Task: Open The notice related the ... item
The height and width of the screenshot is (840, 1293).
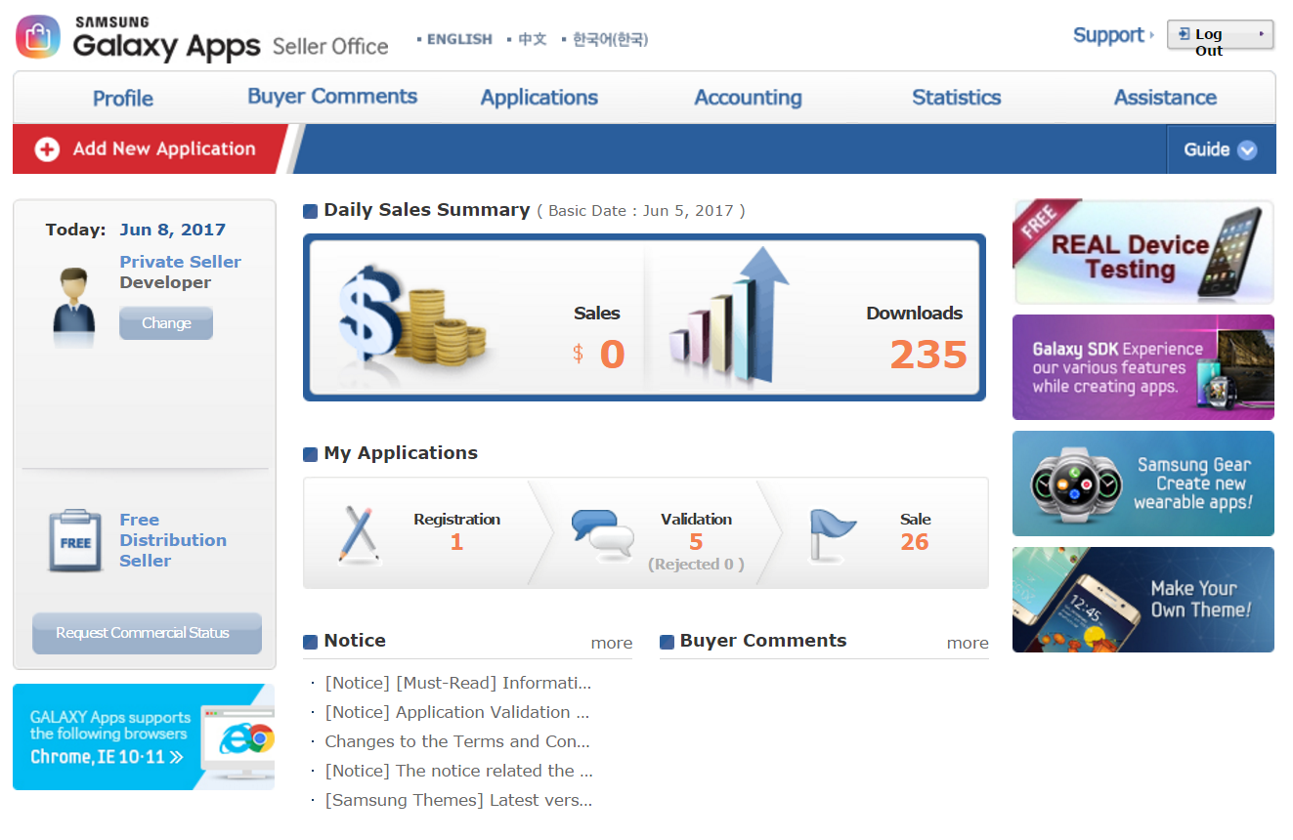Action: (459, 771)
